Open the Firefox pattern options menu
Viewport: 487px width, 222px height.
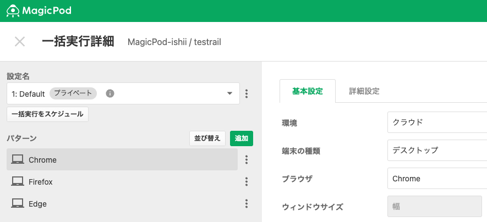(x=247, y=181)
